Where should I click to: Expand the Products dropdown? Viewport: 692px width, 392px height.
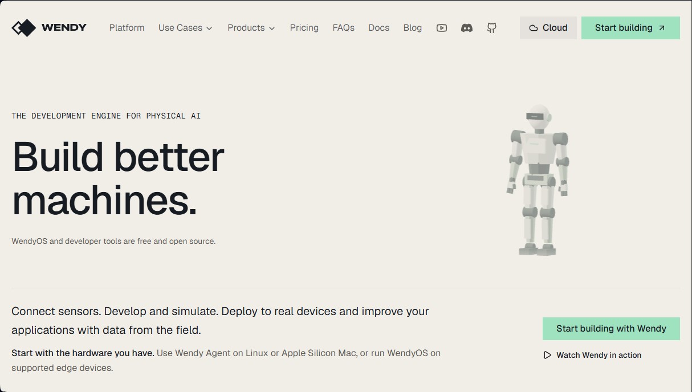pyautogui.click(x=251, y=28)
